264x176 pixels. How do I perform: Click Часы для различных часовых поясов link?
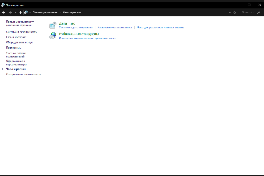(160, 28)
